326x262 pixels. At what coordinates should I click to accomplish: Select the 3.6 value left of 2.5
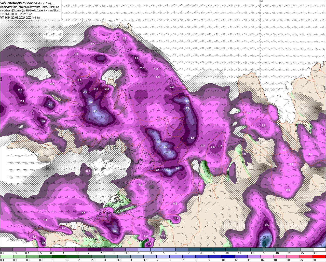coord(85,92)
